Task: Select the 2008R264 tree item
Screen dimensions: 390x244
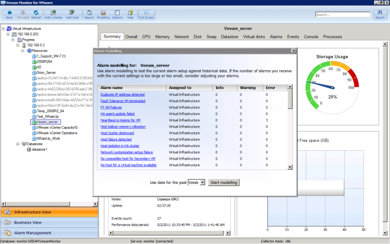Action: [x=44, y=62]
